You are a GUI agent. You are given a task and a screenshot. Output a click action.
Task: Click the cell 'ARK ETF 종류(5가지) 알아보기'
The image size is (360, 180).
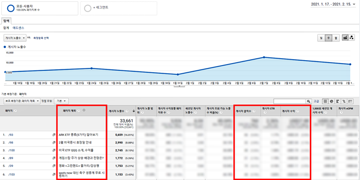coord(78,135)
